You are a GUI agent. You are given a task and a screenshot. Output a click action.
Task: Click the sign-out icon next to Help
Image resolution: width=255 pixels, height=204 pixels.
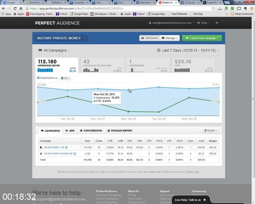[217, 23]
